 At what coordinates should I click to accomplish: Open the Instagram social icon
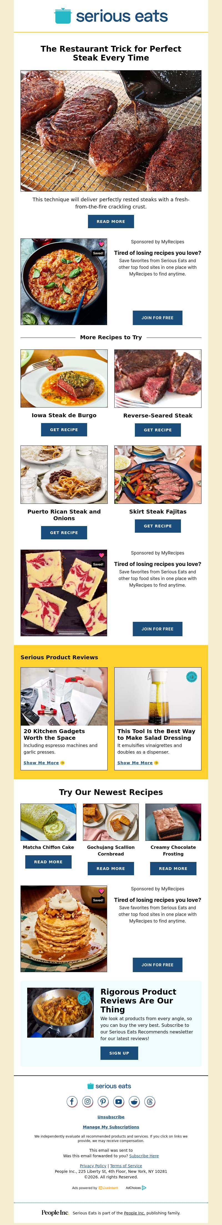tap(87, 1102)
